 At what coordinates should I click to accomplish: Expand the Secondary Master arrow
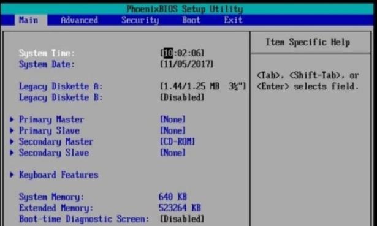click(x=12, y=141)
